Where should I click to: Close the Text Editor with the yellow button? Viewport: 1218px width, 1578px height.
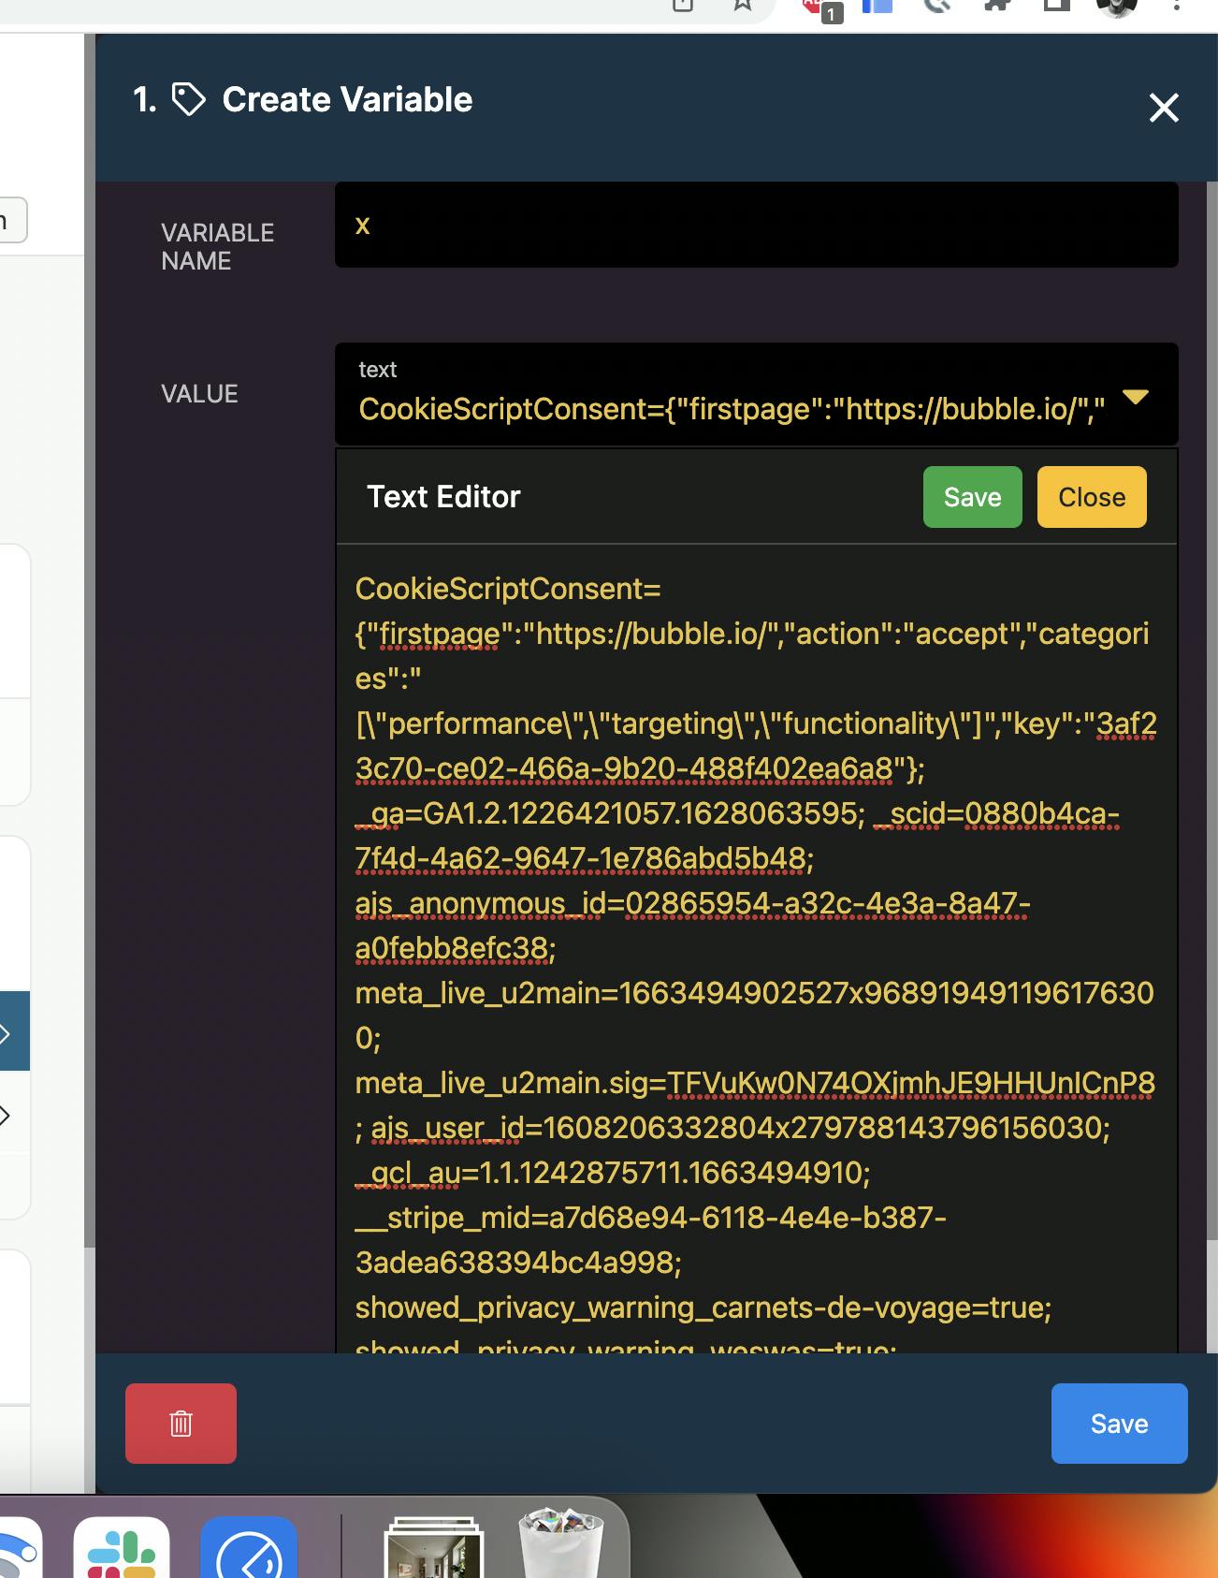tap(1092, 497)
